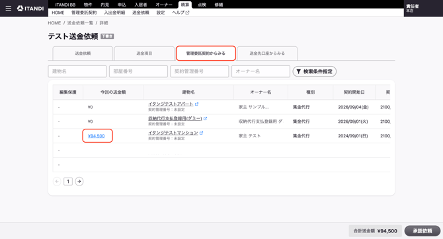Focus the オーナー名 search field
Screen dimensions: 443x239
coord(261,71)
